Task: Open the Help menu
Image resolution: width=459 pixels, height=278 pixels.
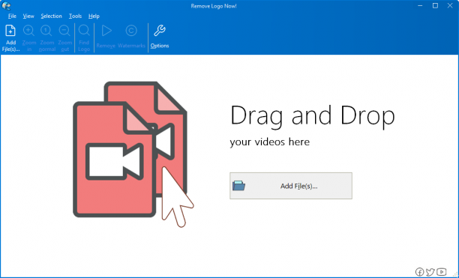Action: click(x=94, y=16)
